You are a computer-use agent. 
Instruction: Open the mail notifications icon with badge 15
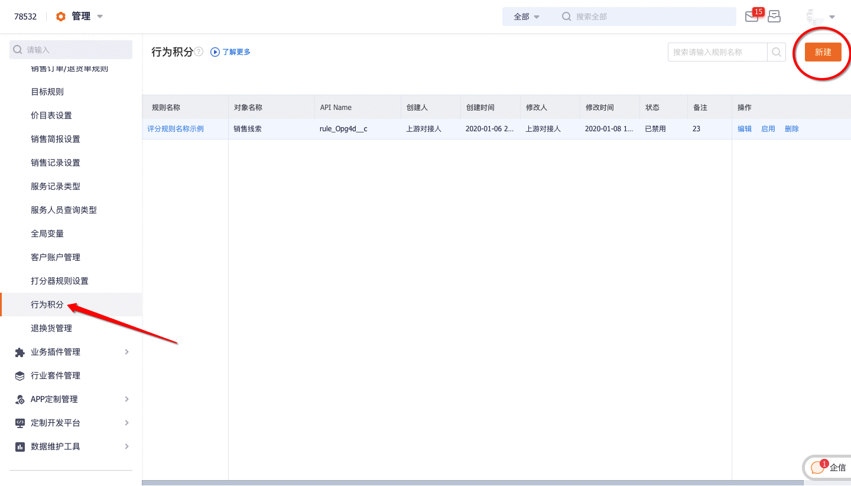(x=752, y=16)
